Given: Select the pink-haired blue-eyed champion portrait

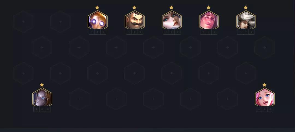Looking at the screenshot, I should tap(265, 97).
